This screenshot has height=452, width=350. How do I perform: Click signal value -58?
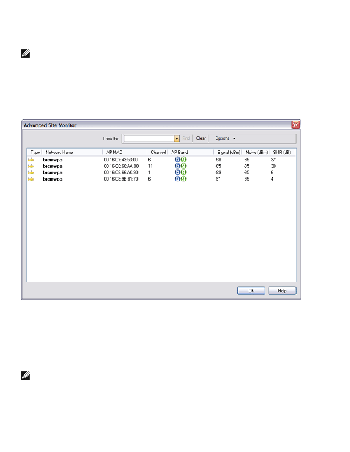[218, 160]
